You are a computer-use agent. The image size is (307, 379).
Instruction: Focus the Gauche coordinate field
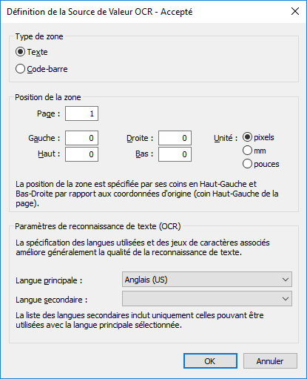(81, 138)
